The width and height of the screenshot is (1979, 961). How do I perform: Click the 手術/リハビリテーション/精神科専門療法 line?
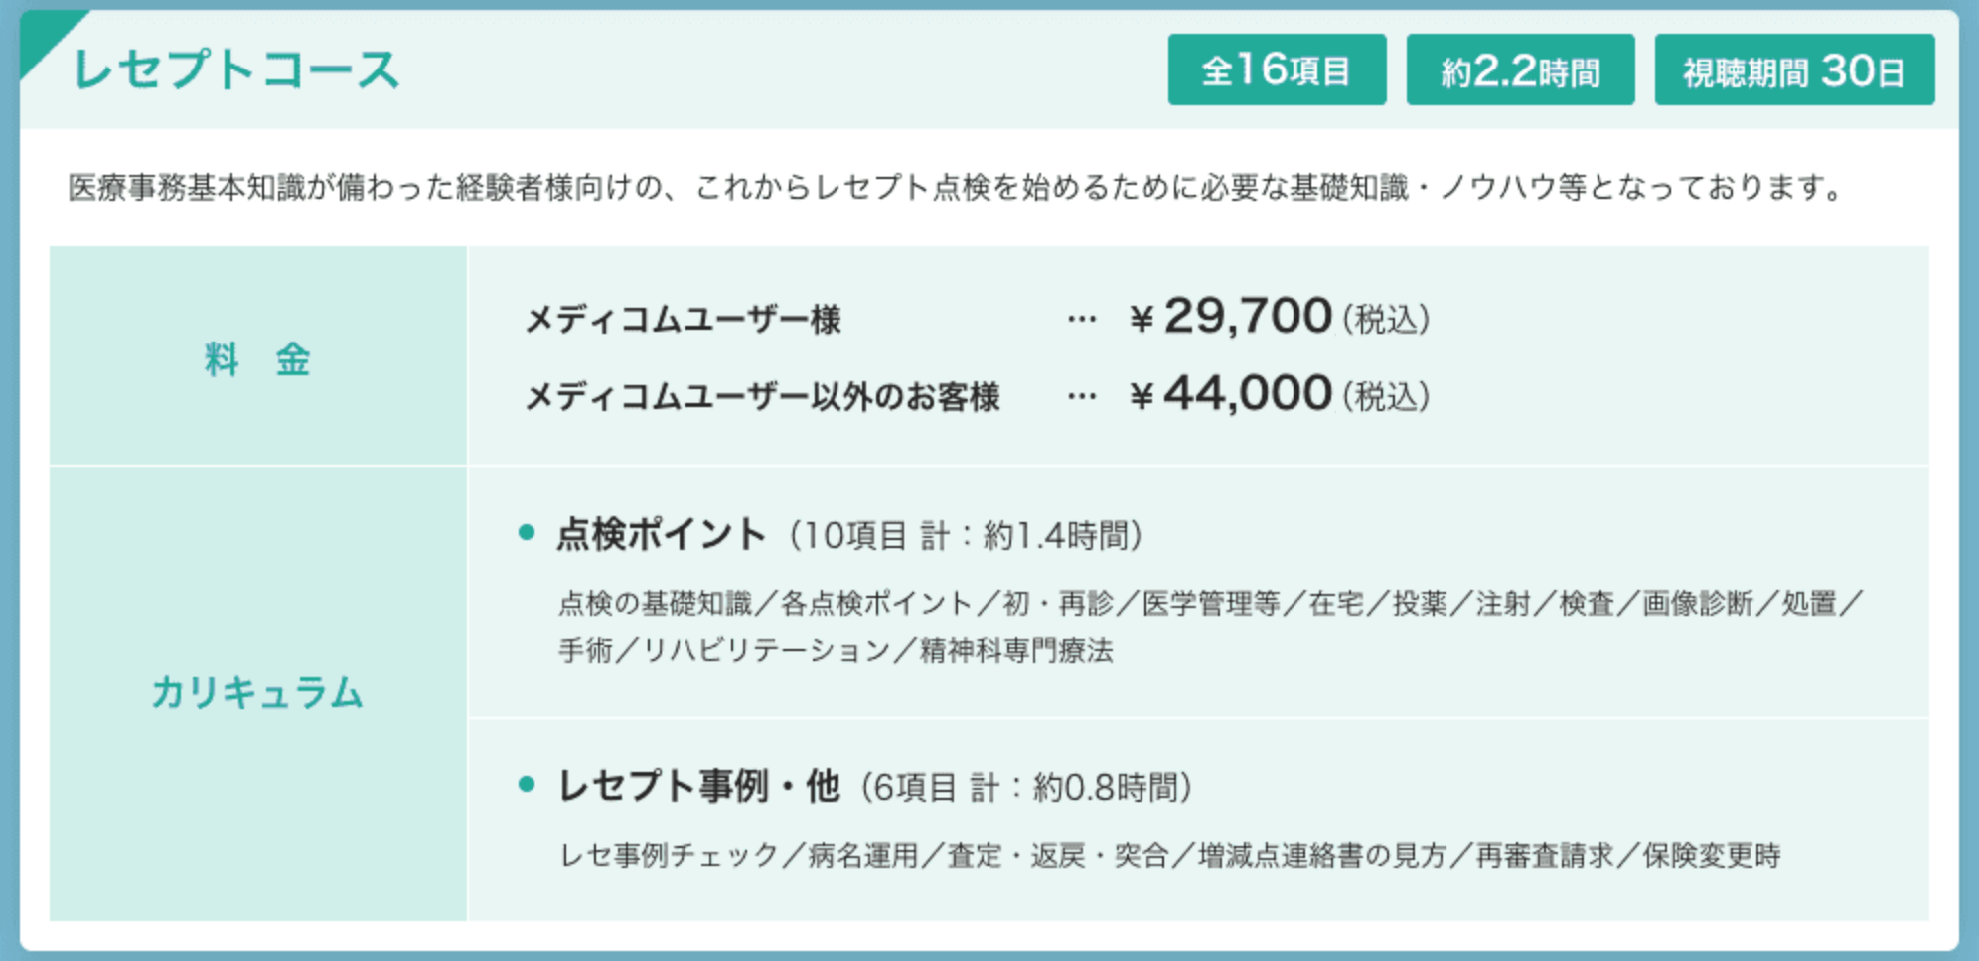click(x=836, y=651)
